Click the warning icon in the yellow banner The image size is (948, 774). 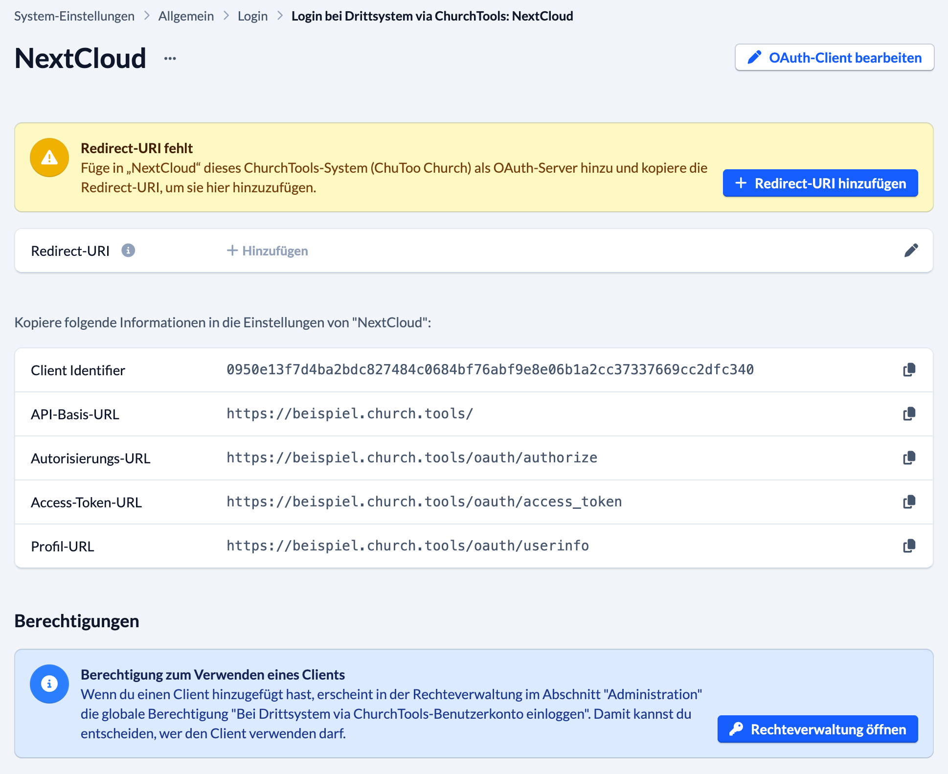[x=49, y=157]
